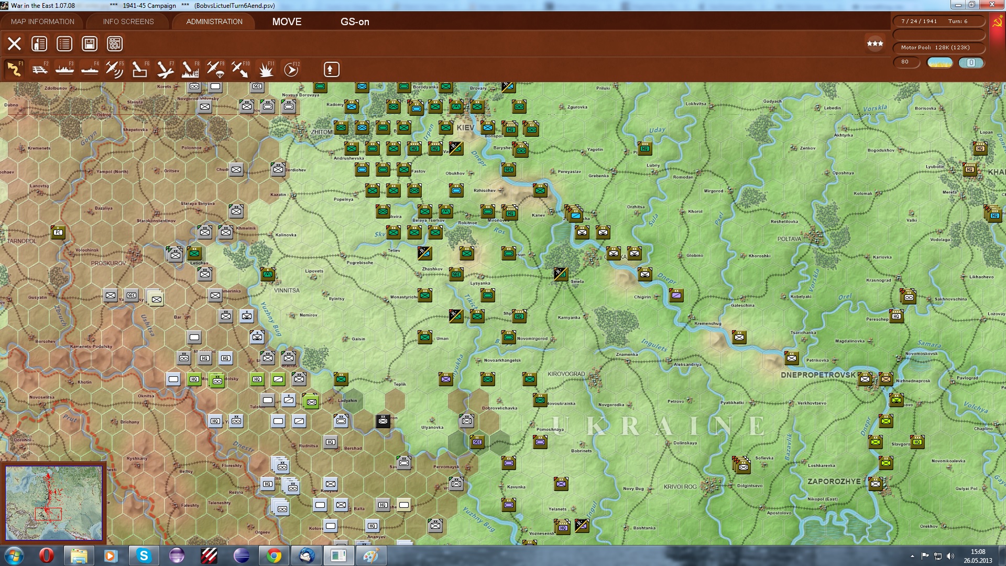Click the Berdichev town label
Viewport: 1006px width, 566px height.
[x=296, y=170]
